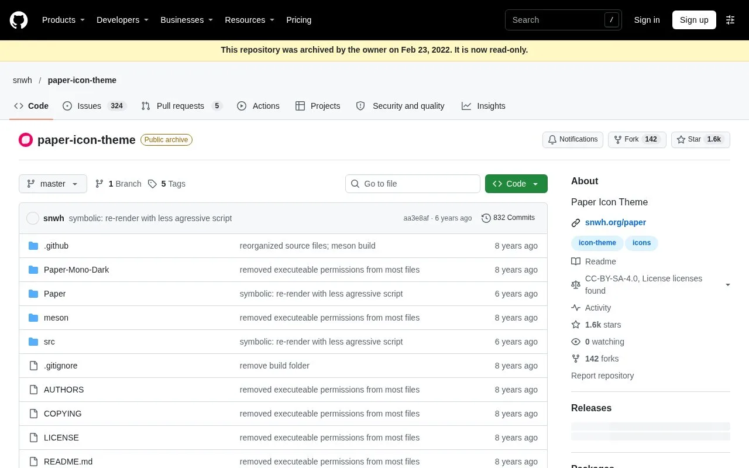View the 5 Tags link
This screenshot has width=749, height=468.
click(166, 184)
